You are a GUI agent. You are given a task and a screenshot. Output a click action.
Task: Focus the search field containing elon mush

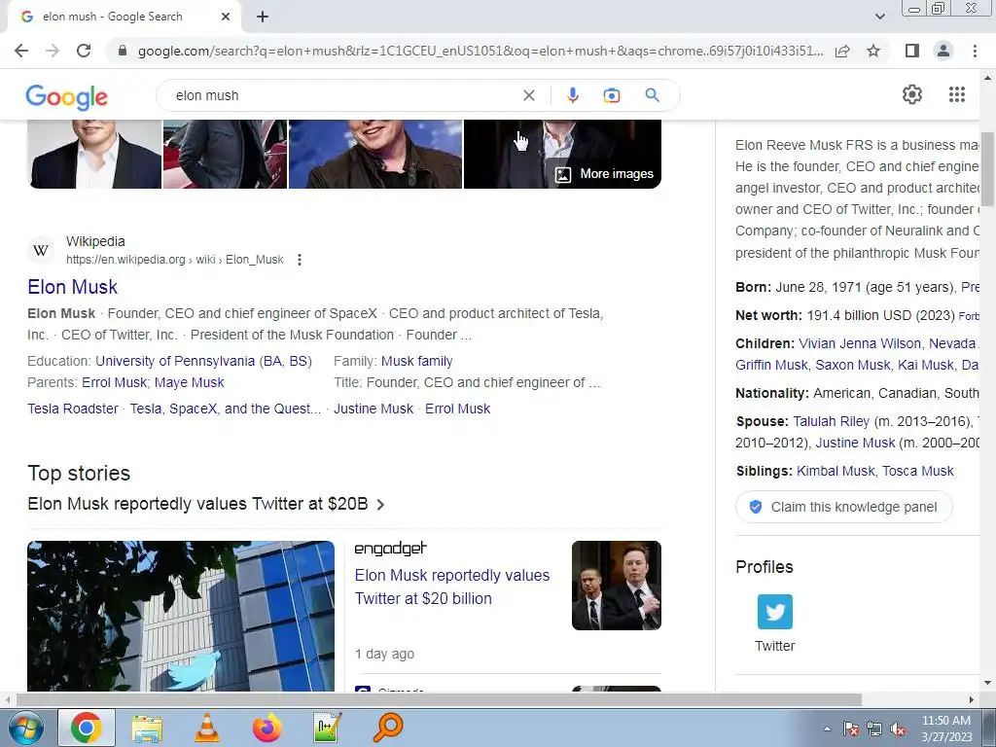click(x=343, y=95)
